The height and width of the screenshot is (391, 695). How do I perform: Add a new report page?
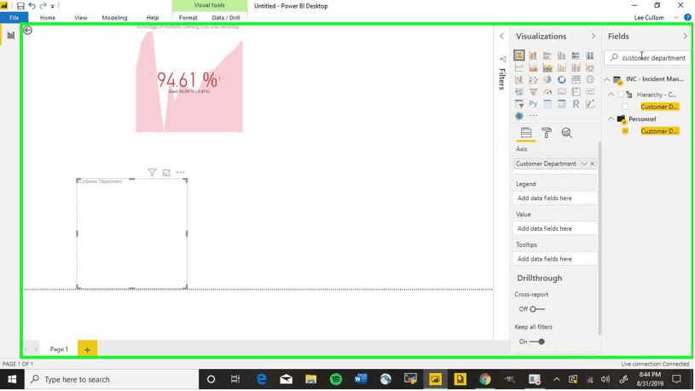[x=87, y=349]
